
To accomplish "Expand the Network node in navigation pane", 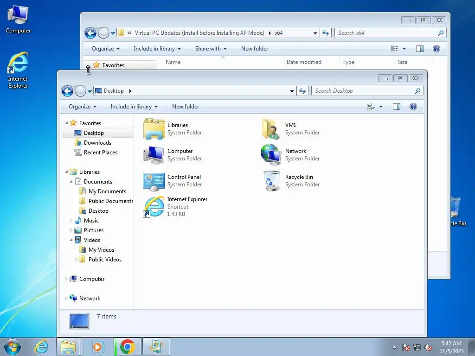I will pyautogui.click(x=66, y=298).
